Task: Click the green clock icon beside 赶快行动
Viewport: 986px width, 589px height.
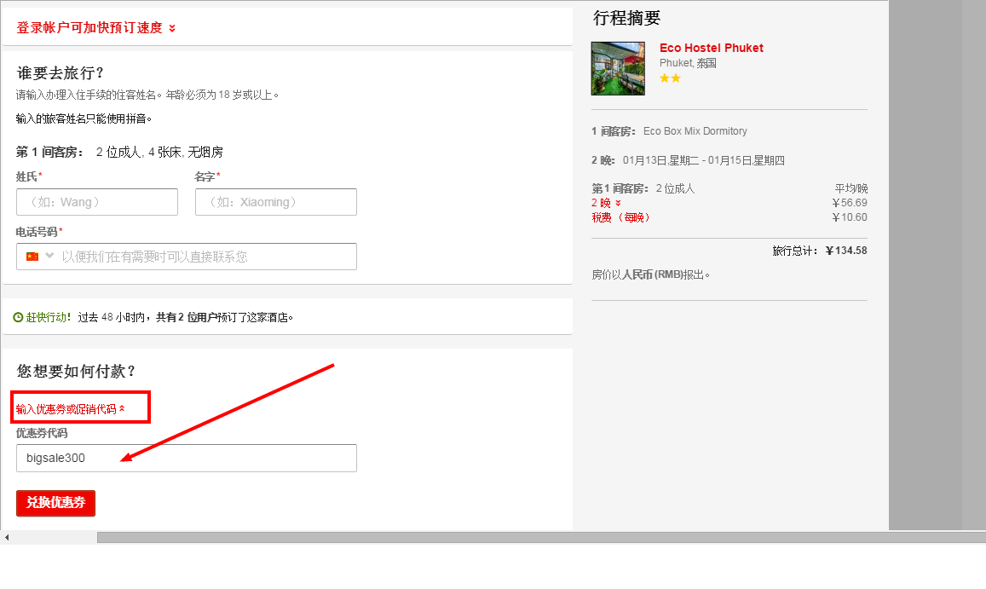Action: [x=18, y=317]
